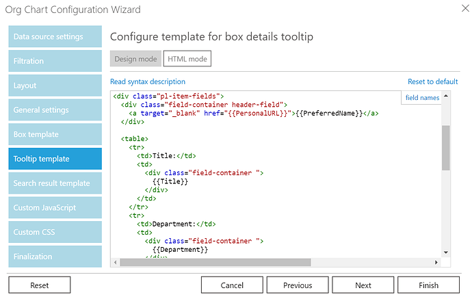Jump to the Finalization step
The image size is (472, 297).
point(55,257)
